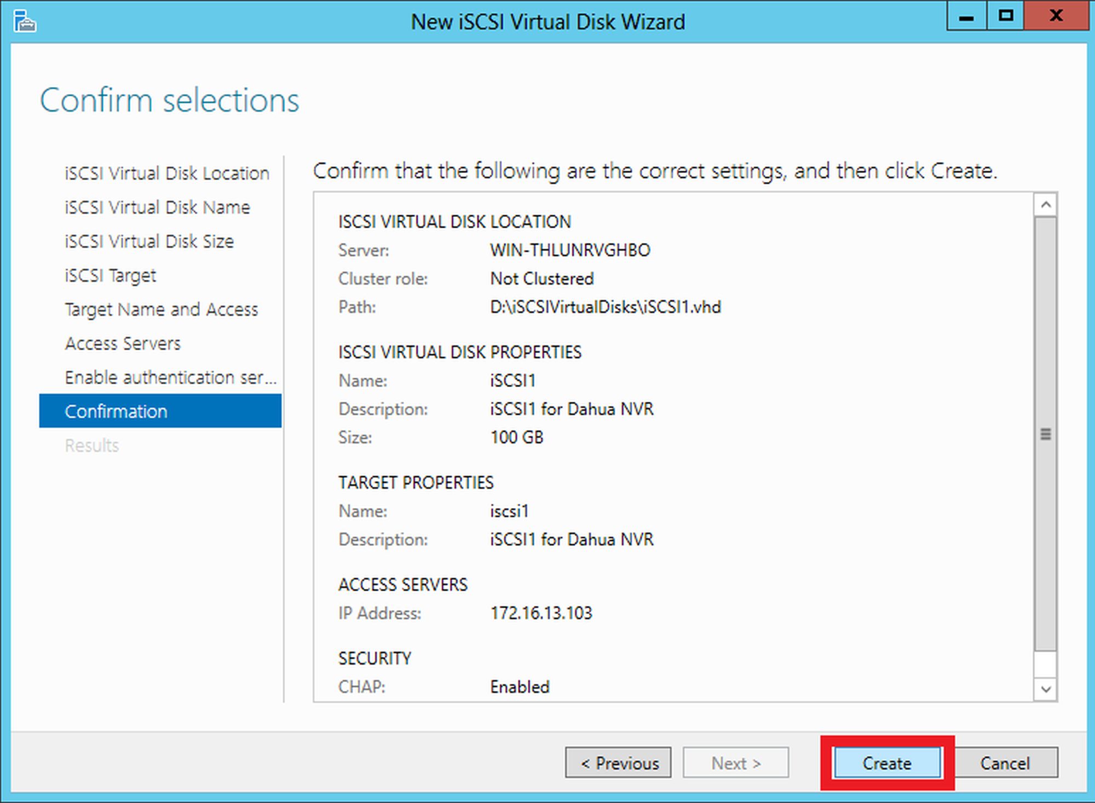This screenshot has width=1095, height=803.
Task: Open Target Name and Access step
Action: coord(161,309)
